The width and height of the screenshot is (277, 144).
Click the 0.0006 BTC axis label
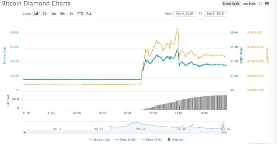coord(255,32)
